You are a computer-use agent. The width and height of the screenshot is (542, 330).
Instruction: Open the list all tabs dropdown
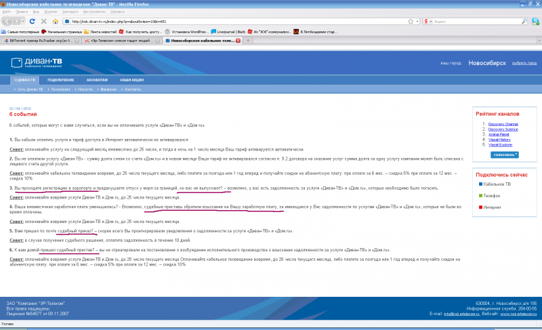[x=536, y=41]
